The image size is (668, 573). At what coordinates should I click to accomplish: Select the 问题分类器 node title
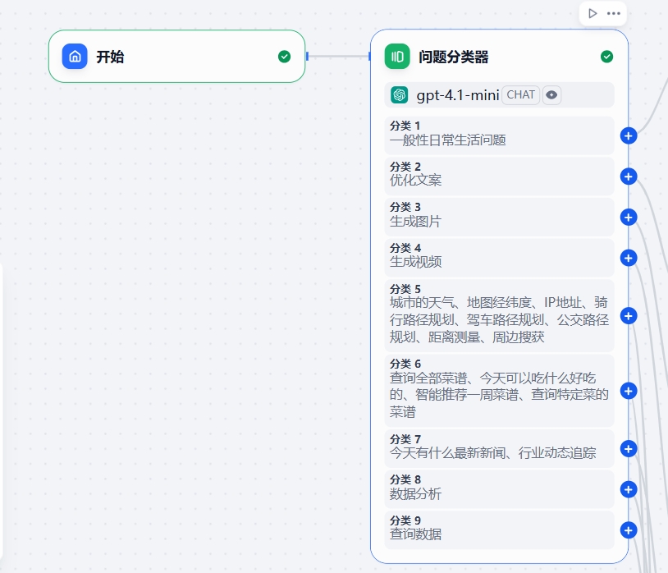[453, 57]
